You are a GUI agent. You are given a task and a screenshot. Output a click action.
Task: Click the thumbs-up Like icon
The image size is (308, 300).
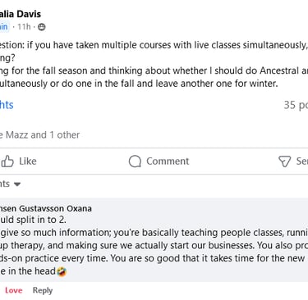pos(7,161)
